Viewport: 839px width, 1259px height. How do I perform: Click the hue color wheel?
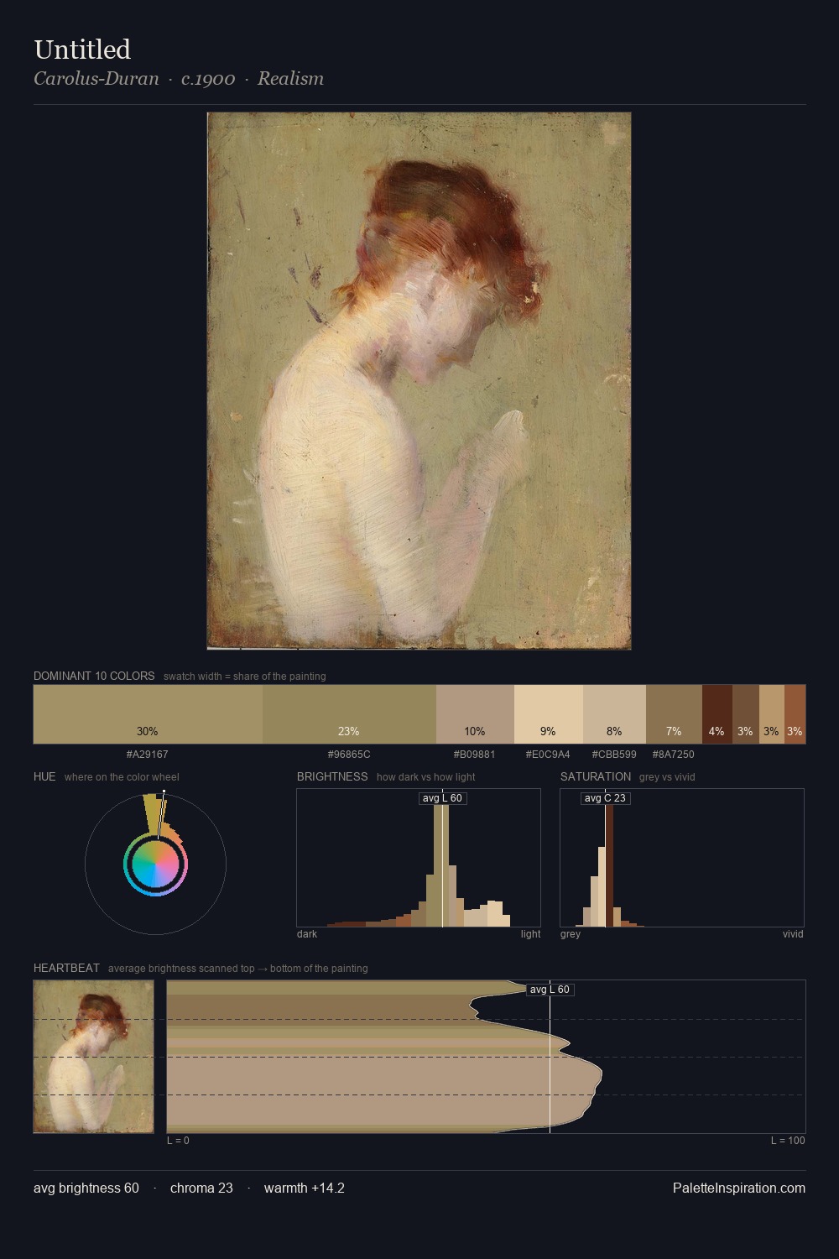pos(155,865)
